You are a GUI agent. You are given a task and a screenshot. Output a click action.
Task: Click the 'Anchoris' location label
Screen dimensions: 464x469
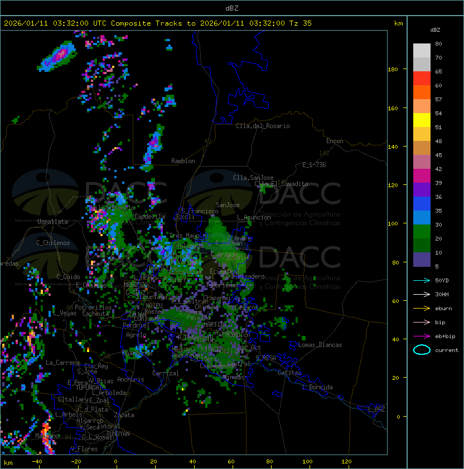[130, 379]
